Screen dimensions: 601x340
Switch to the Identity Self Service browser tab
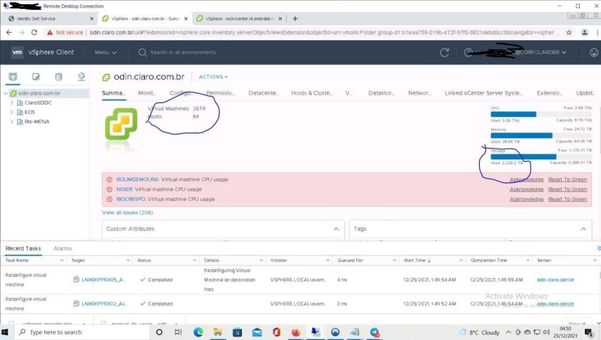click(51, 18)
